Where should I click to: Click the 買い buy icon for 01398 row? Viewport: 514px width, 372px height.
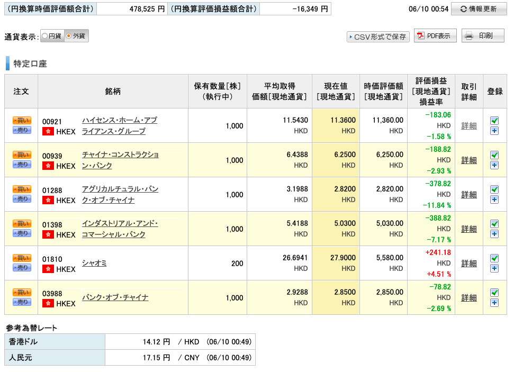[x=22, y=223]
